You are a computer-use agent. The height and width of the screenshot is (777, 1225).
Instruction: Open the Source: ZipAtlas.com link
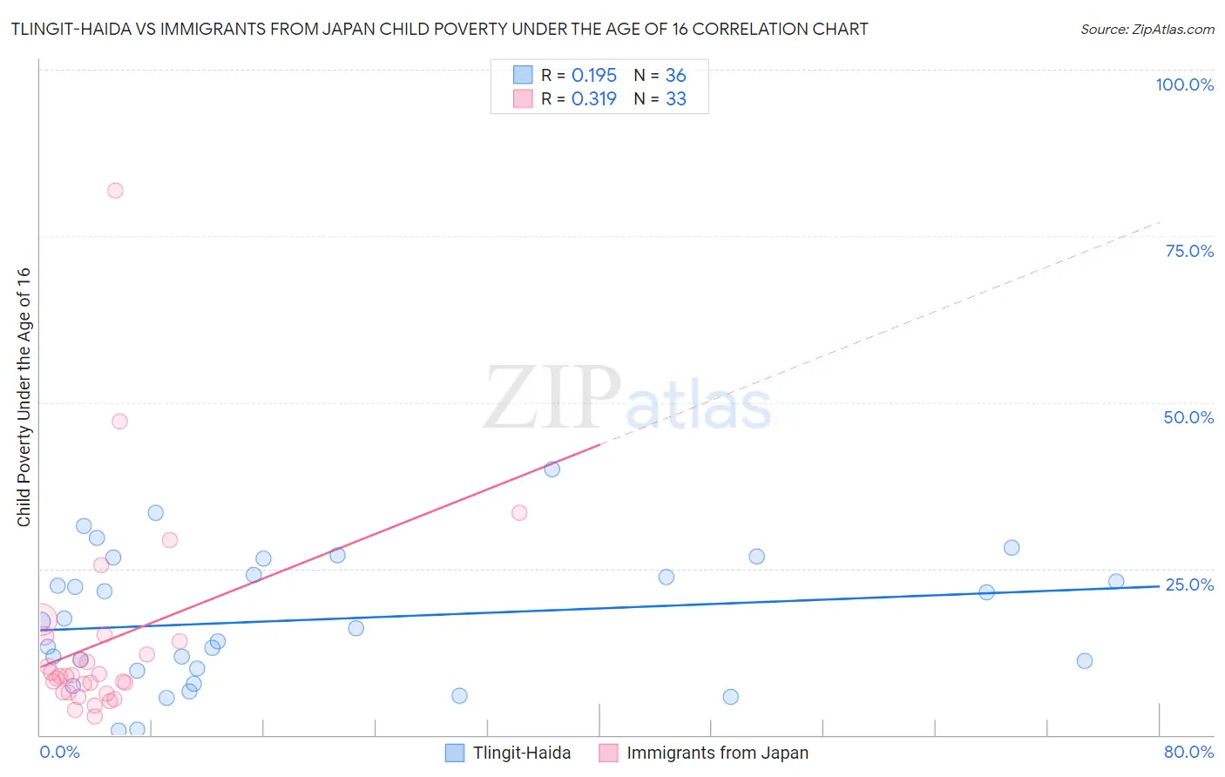[x=1147, y=30]
